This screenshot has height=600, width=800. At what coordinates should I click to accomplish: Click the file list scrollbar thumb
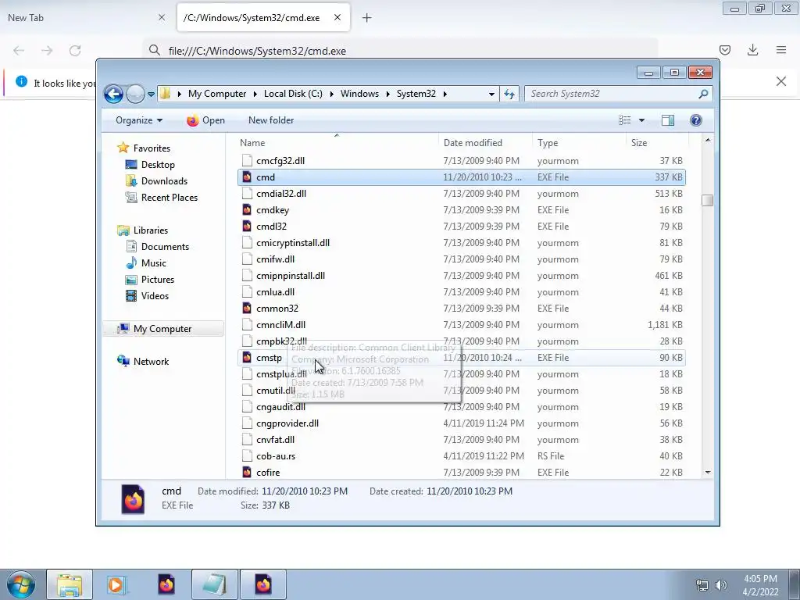tap(707, 201)
